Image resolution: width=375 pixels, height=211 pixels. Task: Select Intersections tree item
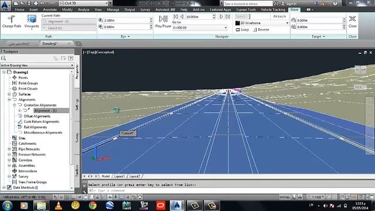(x=28, y=171)
